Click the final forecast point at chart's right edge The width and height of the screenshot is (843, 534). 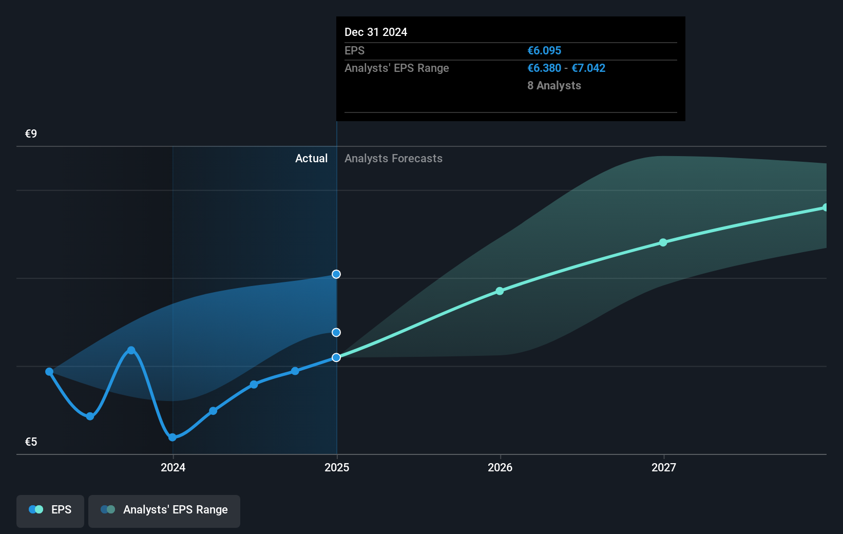pos(826,207)
